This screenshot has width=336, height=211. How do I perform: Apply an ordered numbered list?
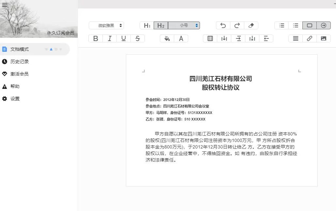281,25
